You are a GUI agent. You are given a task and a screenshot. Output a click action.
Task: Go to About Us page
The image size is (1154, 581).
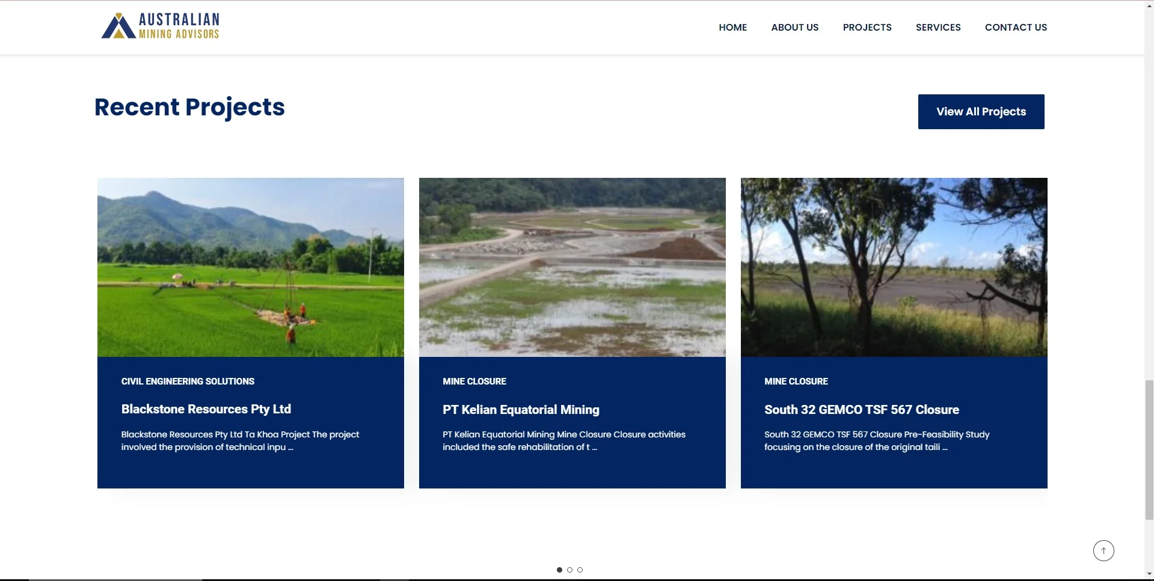tap(794, 27)
